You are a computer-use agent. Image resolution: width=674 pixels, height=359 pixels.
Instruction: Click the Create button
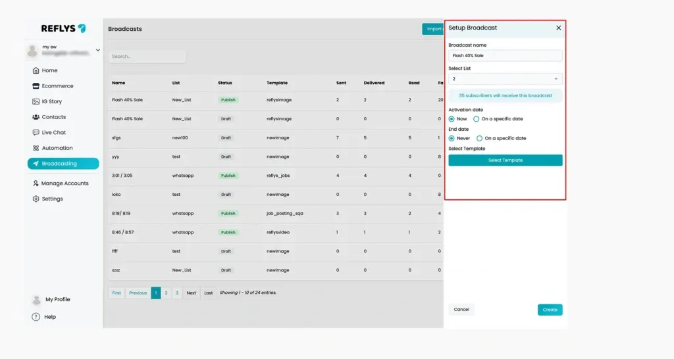click(x=550, y=310)
